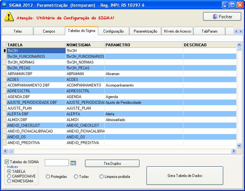The height and width of the screenshot is (191, 245).
Task: Select the AJUSTE_PERIODICIDADE.DBF cell
Action: pos(36,102)
